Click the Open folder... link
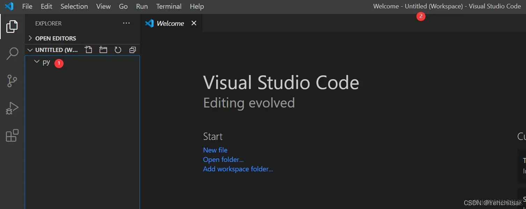Screen dimensions: 526x209 pos(223,159)
